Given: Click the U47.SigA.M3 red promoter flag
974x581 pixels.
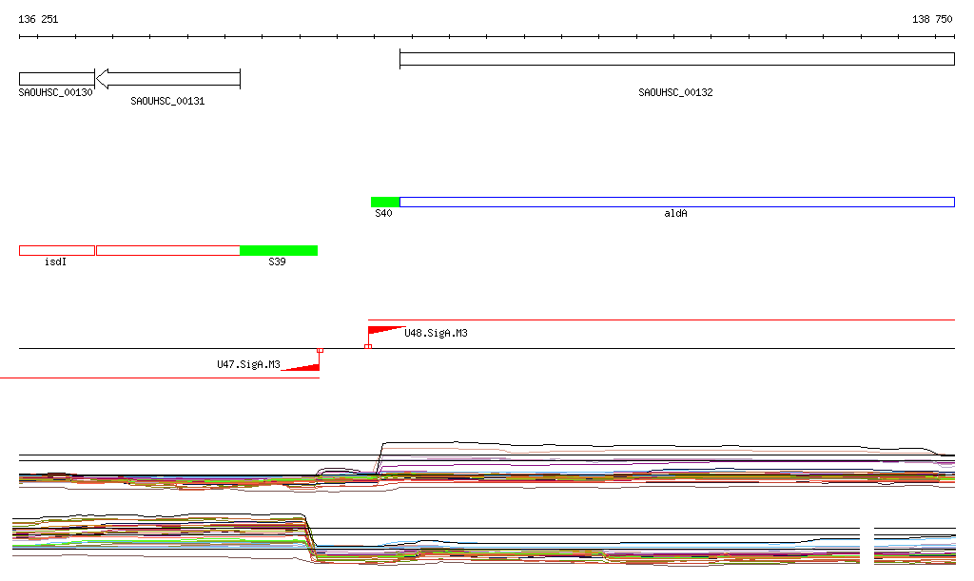Looking at the screenshot, I should coord(301,367).
